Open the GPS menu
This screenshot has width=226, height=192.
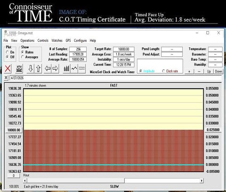[68, 40]
